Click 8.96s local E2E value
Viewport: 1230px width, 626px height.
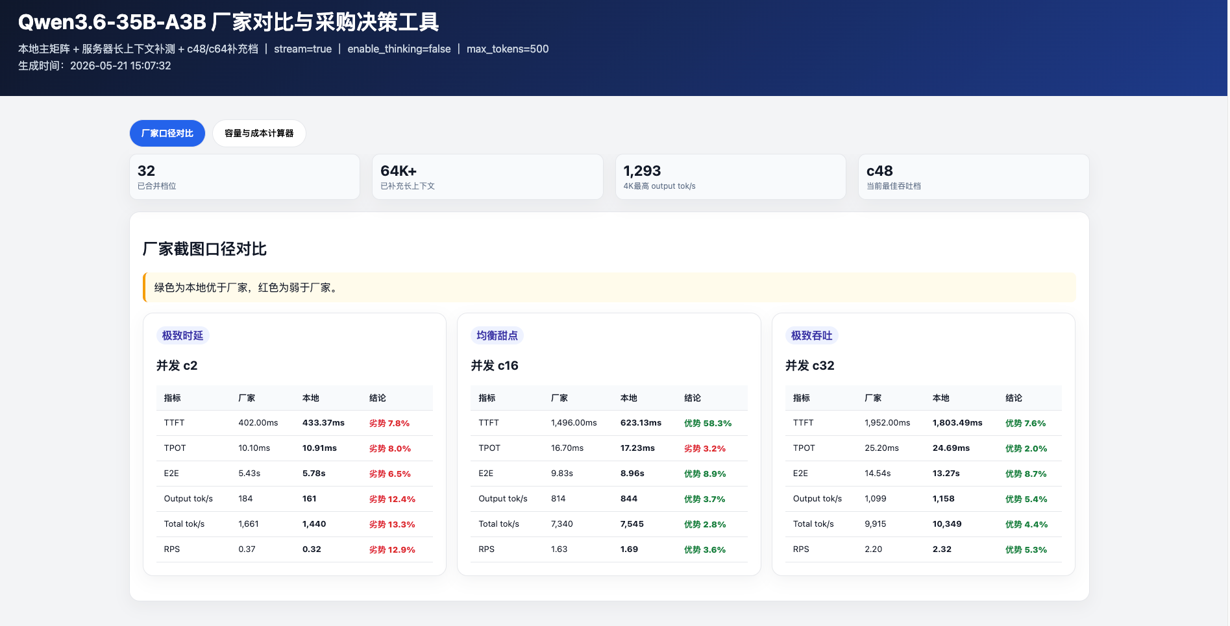point(632,474)
